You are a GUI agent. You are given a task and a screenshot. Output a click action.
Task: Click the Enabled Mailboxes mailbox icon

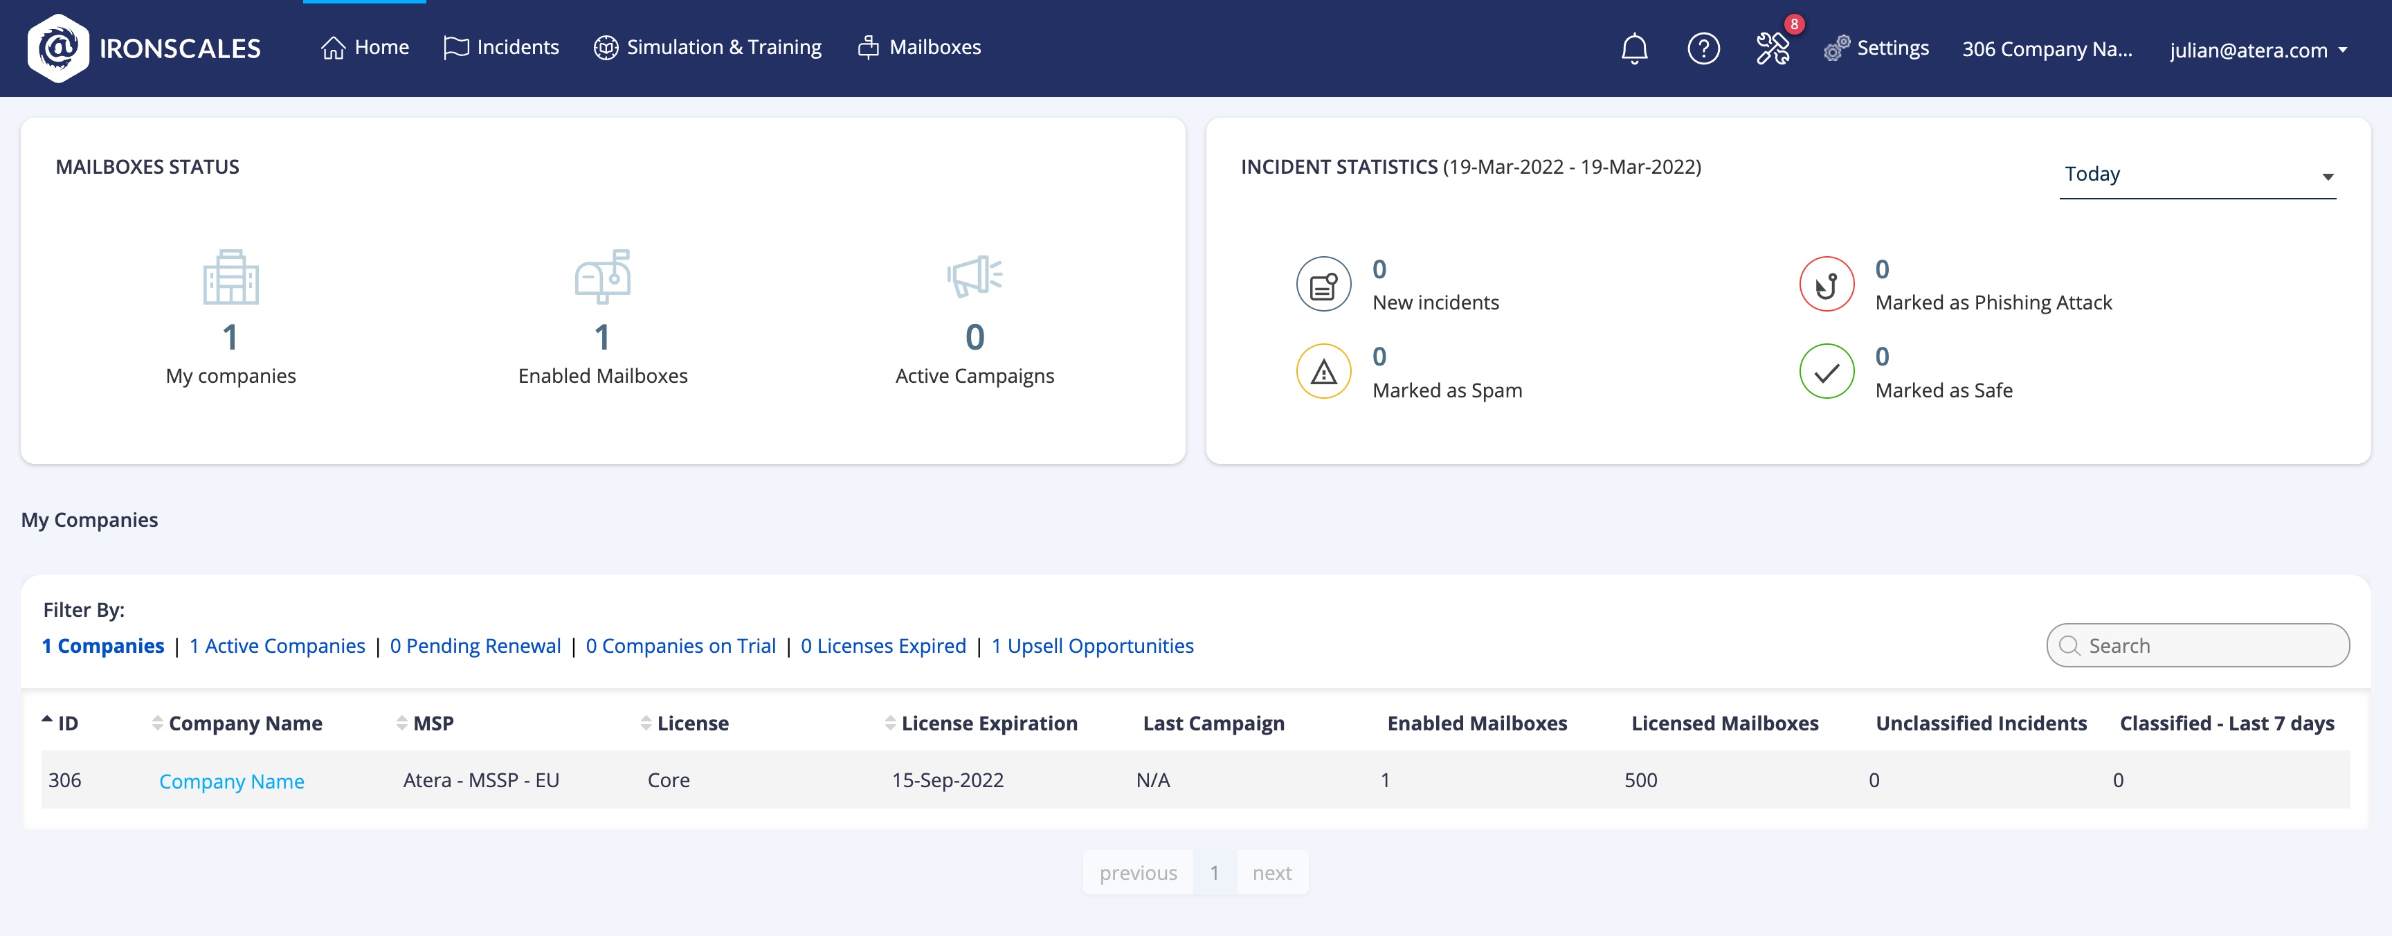[603, 277]
